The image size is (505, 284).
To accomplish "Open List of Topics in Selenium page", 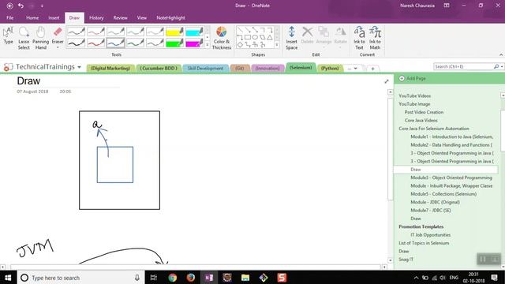I will [424, 243].
